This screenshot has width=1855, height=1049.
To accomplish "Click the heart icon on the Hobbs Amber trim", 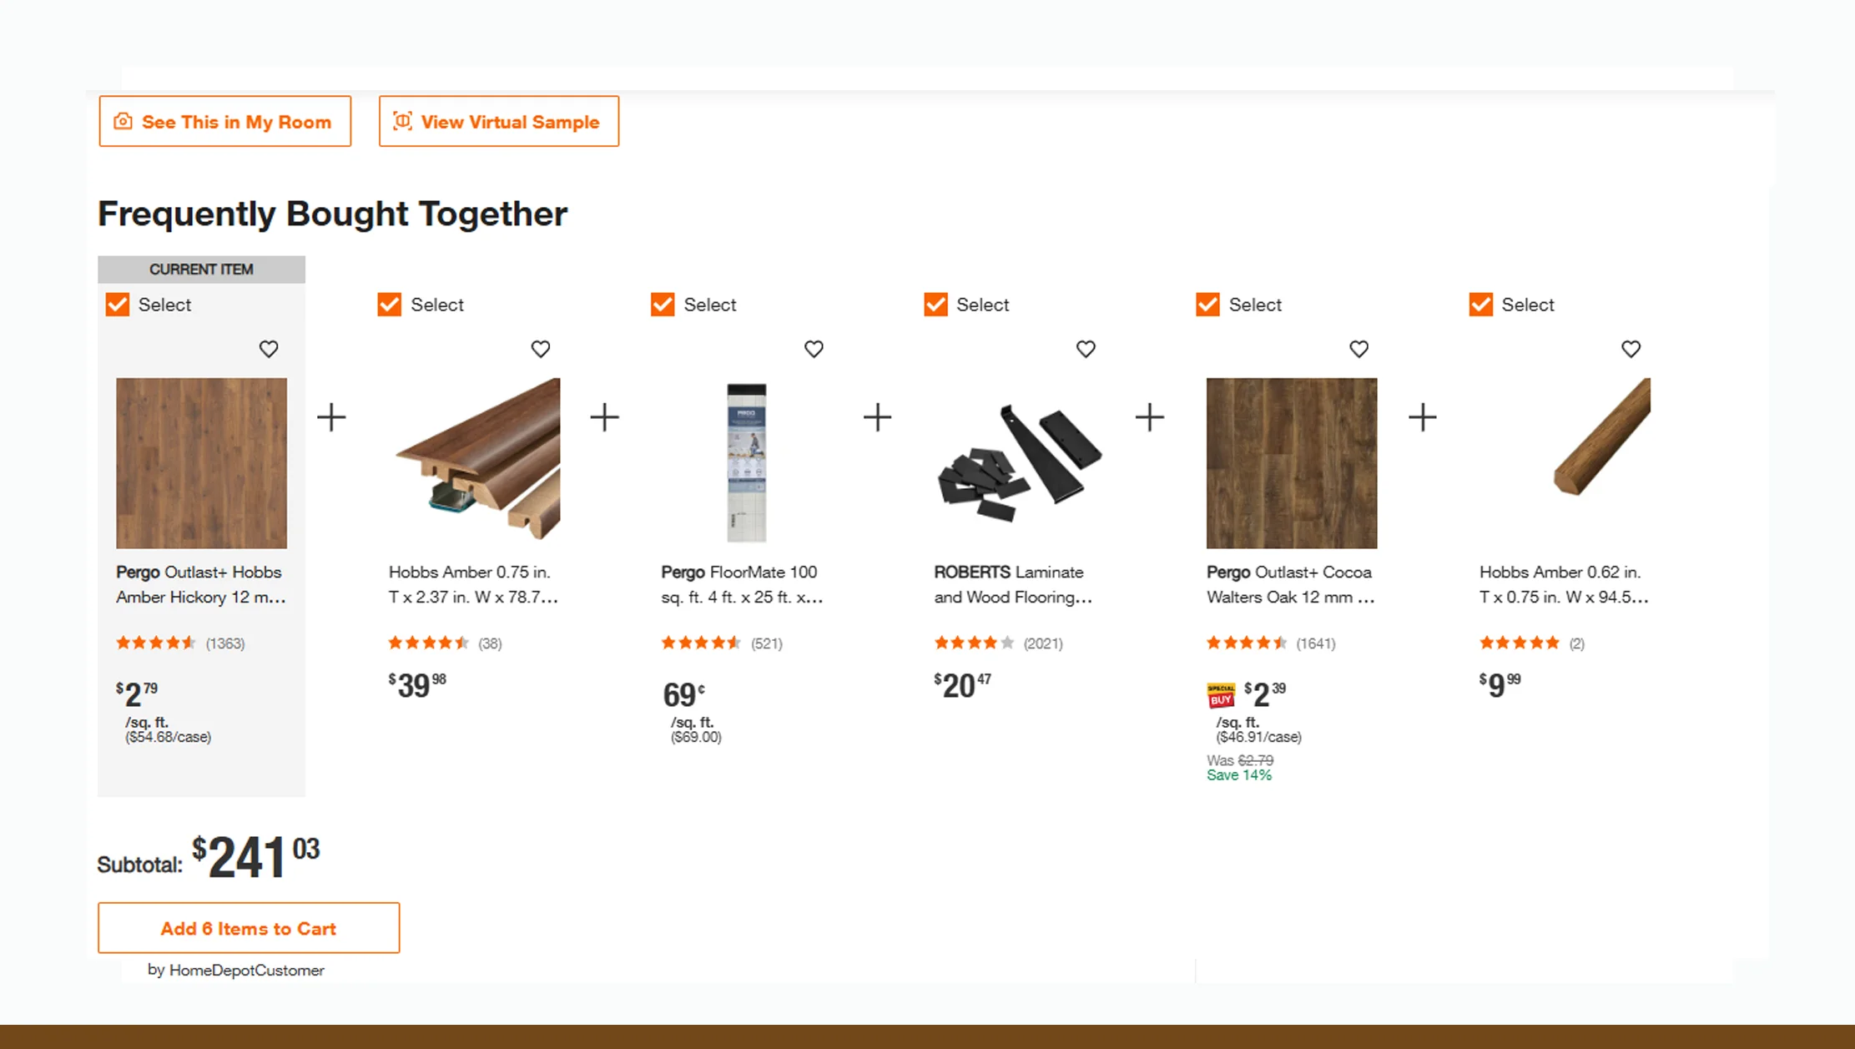I will 541,349.
